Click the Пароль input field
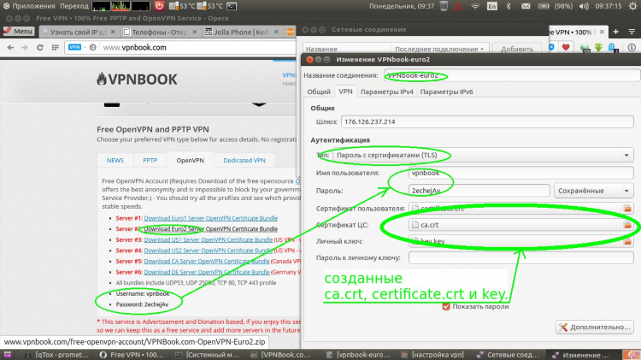This screenshot has height=360, width=641. tap(479, 191)
